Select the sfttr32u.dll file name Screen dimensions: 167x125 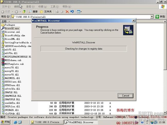point(13,89)
